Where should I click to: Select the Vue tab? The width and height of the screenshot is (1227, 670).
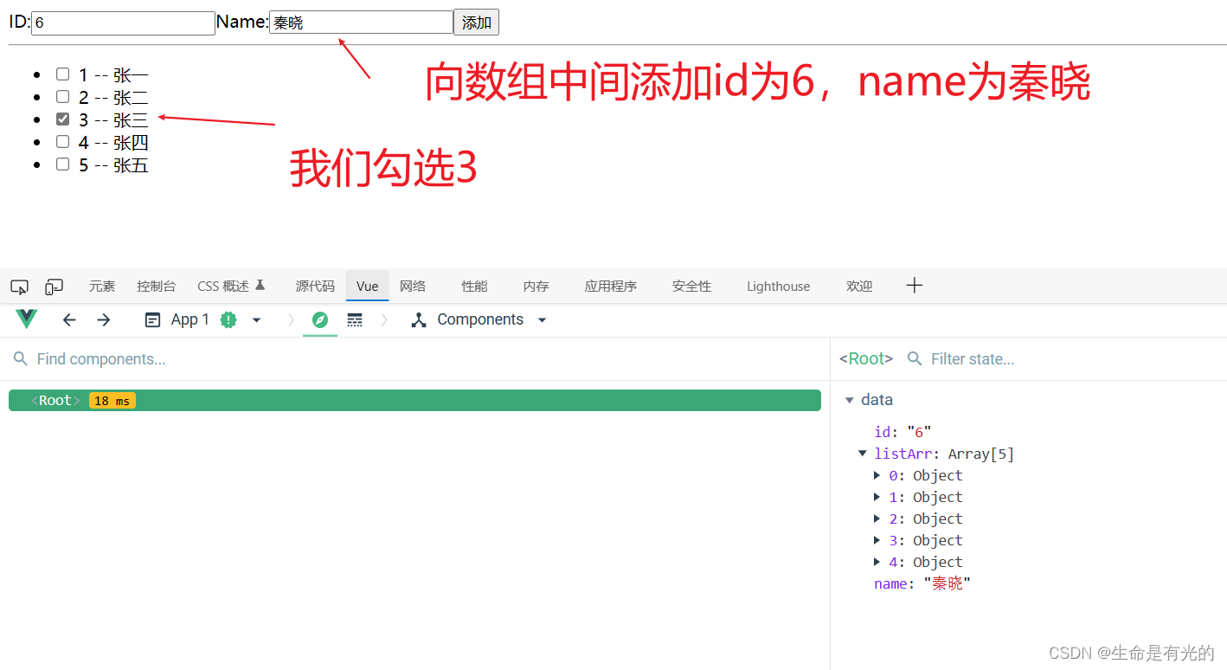368,287
